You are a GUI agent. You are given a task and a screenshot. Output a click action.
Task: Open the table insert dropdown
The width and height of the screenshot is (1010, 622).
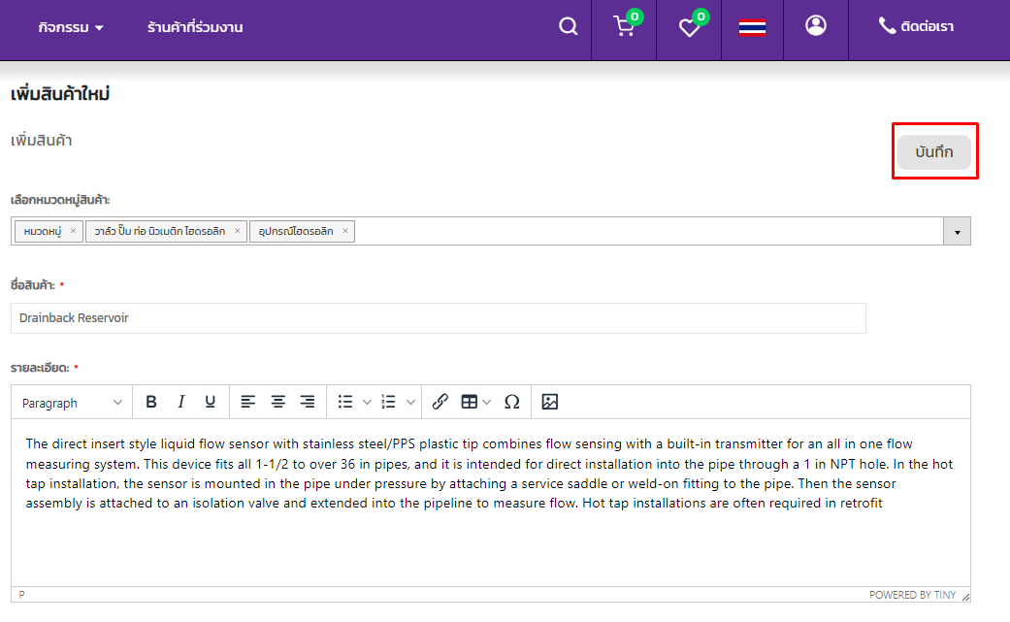(474, 402)
